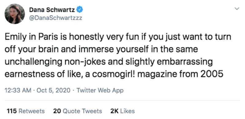Open the Twitter Web App source link

click(x=100, y=90)
